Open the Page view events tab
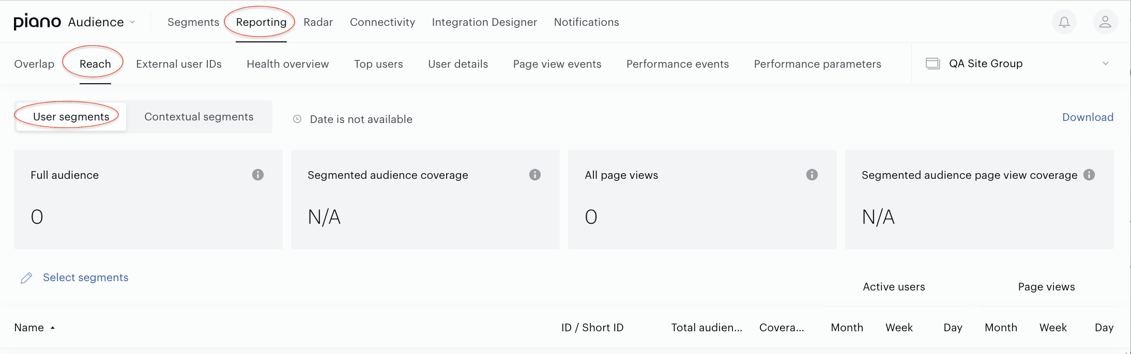Image resolution: width=1131 pixels, height=354 pixels. (x=557, y=64)
